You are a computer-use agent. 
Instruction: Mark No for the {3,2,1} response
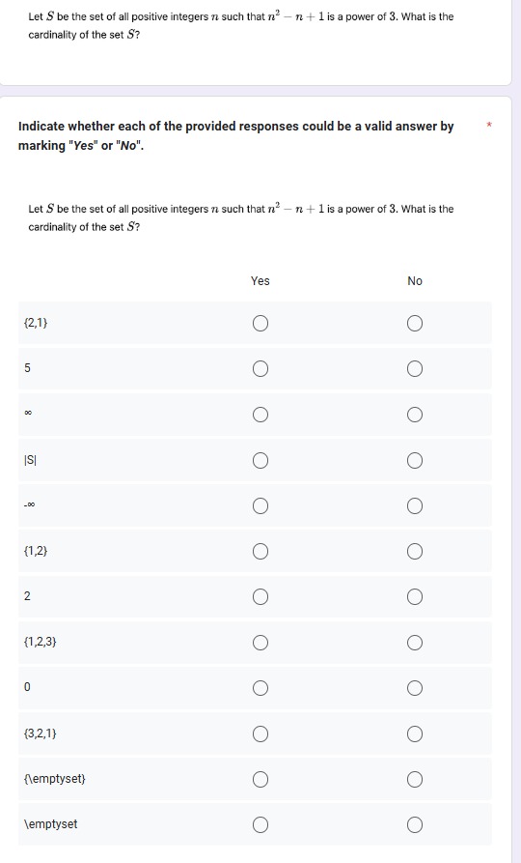coord(415,734)
